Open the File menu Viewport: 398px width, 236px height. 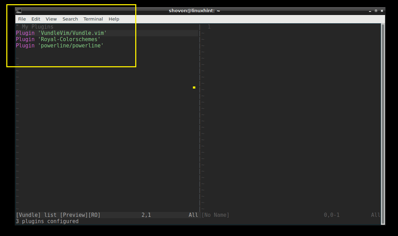coord(22,19)
